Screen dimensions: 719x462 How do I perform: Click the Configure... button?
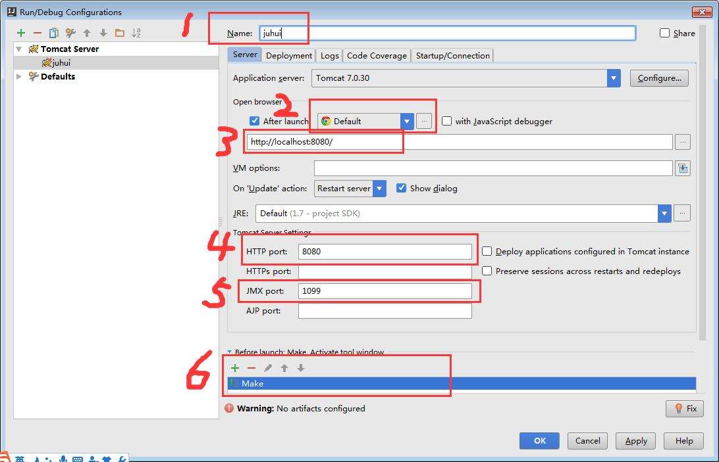point(659,78)
